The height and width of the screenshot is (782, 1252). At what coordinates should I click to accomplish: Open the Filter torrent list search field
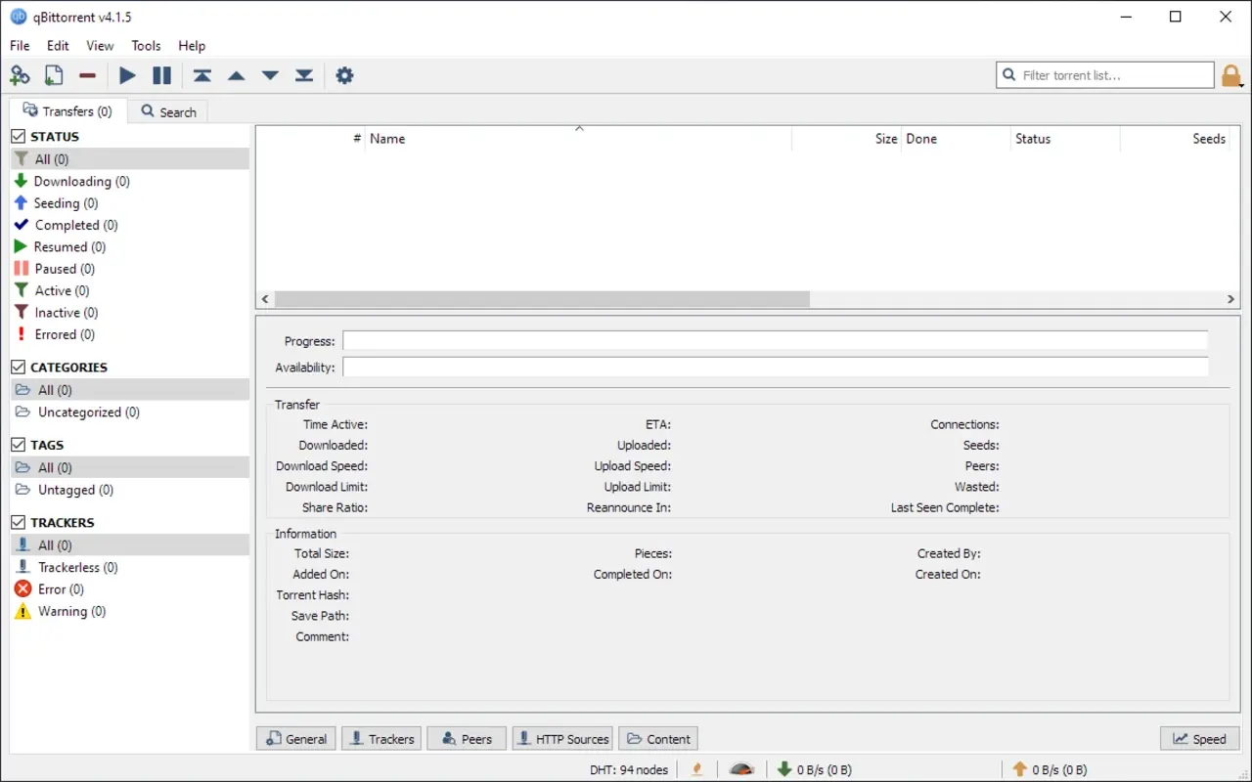(x=1105, y=74)
